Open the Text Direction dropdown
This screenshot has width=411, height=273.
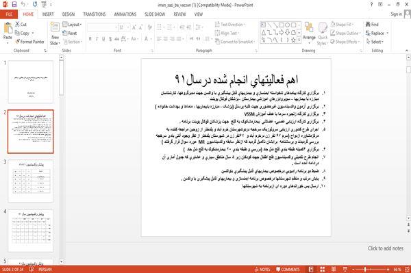(x=230, y=25)
